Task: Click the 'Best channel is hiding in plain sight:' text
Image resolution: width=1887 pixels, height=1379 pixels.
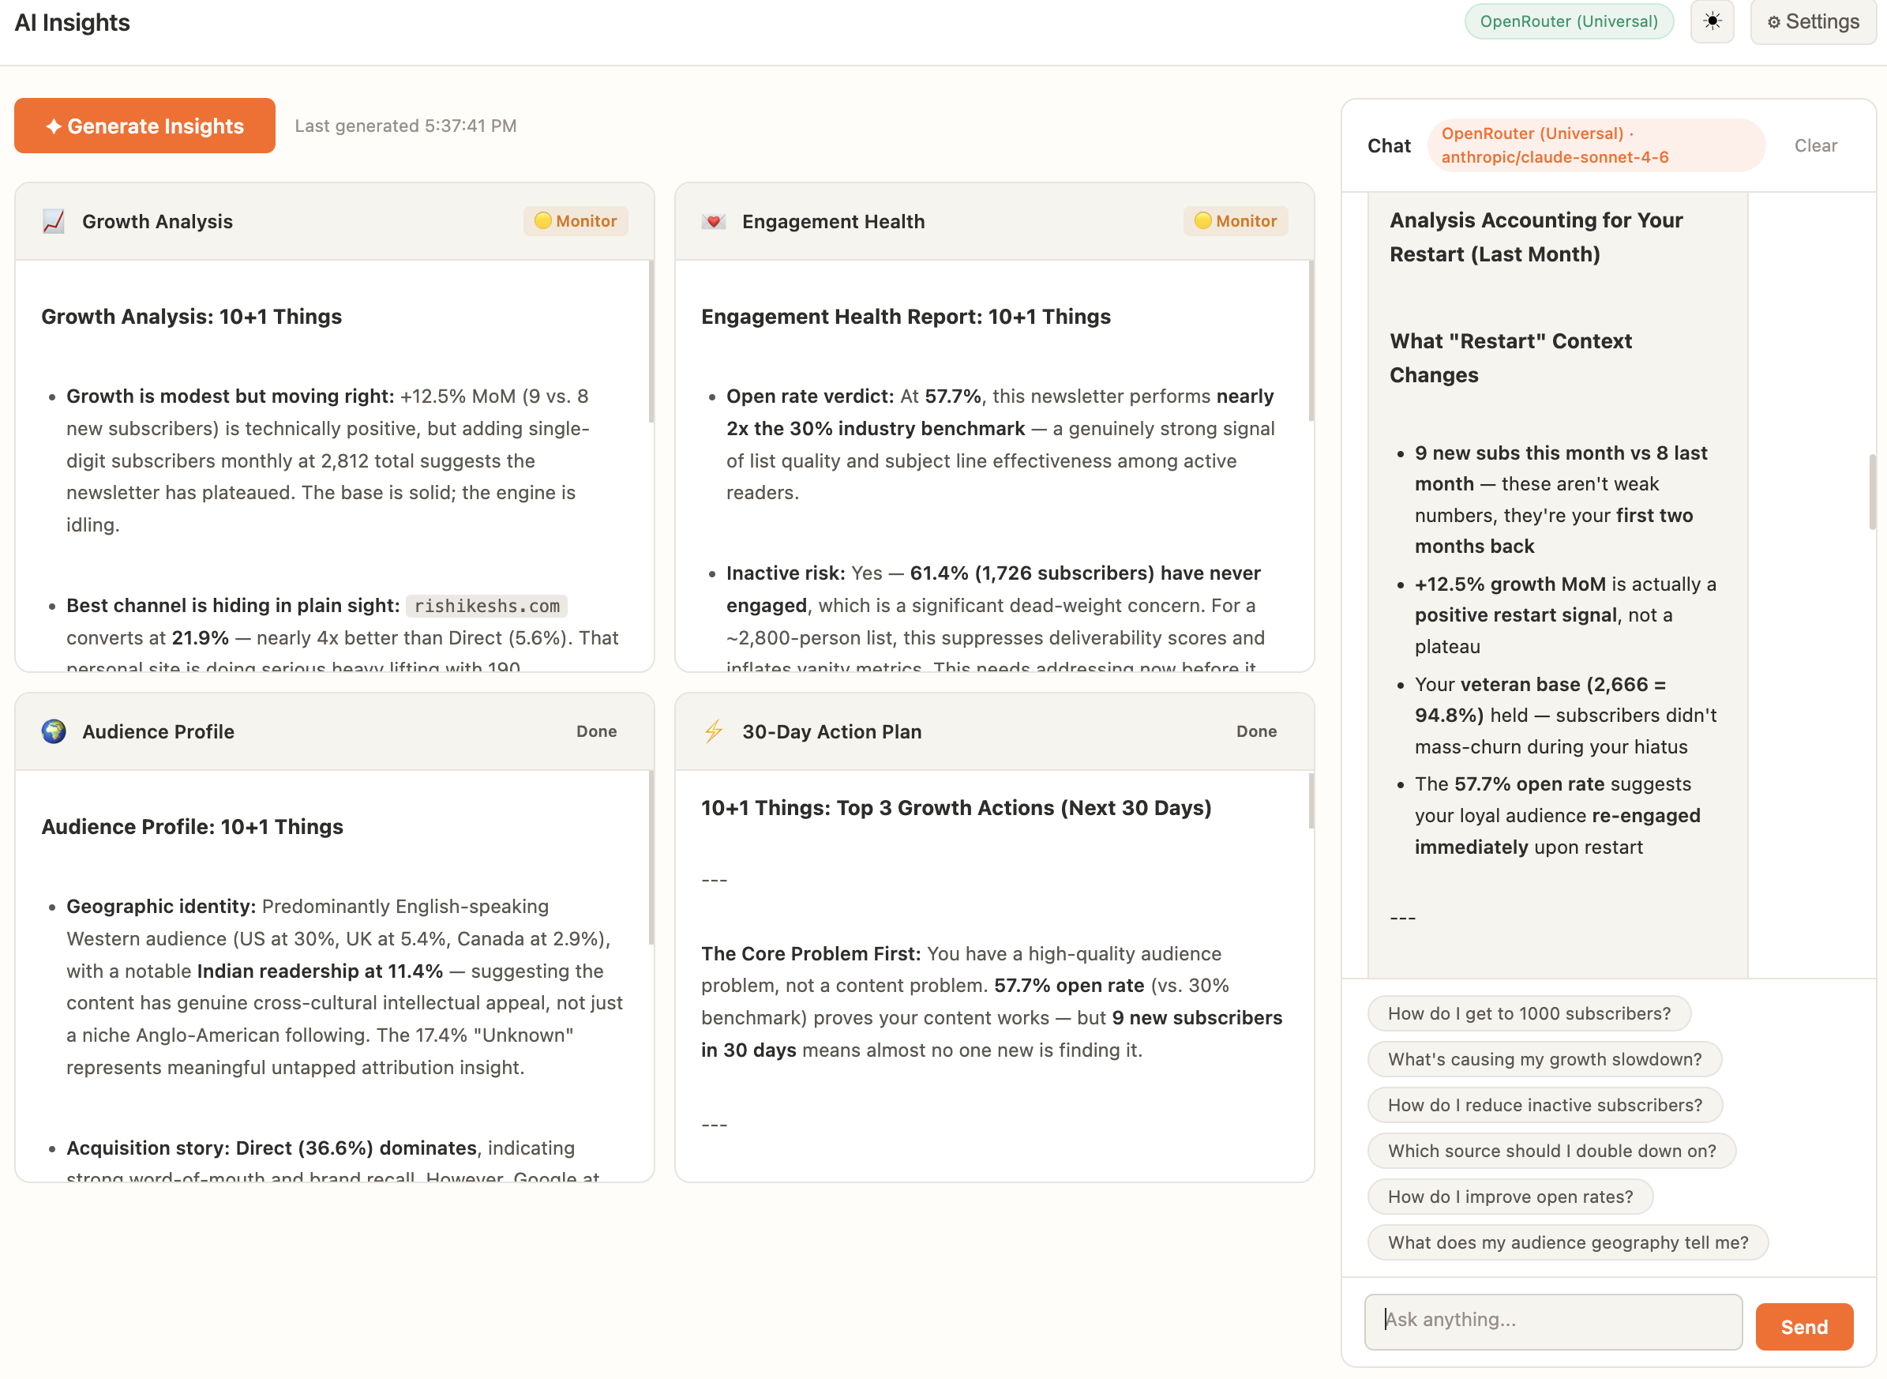Action: [233, 606]
